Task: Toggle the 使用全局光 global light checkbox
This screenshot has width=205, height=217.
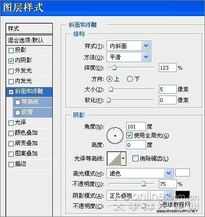Action: [129, 135]
